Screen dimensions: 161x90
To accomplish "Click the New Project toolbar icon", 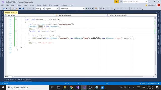I will [x=13, y=9].
